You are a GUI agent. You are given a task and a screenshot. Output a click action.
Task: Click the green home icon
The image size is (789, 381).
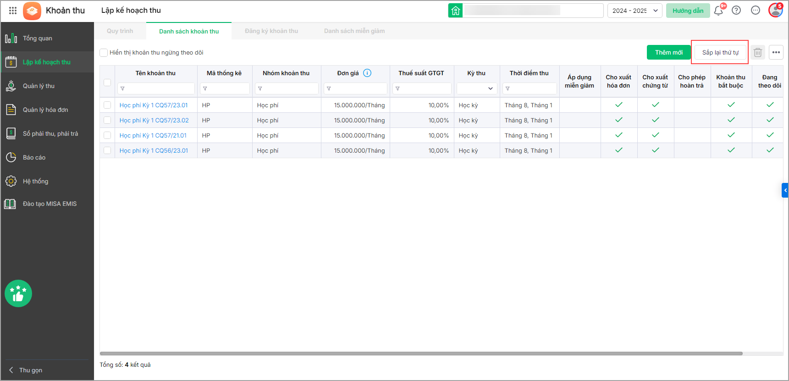[455, 11]
